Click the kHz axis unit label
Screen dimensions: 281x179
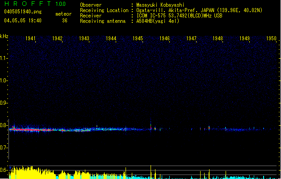(x=4, y=36)
